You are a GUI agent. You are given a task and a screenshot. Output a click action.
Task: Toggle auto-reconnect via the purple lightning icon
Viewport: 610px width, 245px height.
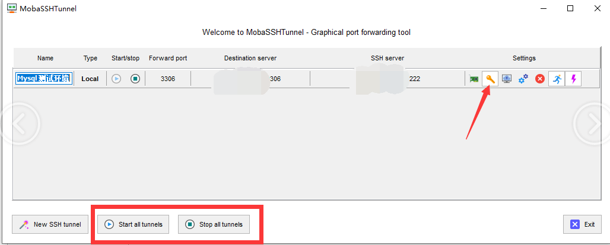(573, 79)
